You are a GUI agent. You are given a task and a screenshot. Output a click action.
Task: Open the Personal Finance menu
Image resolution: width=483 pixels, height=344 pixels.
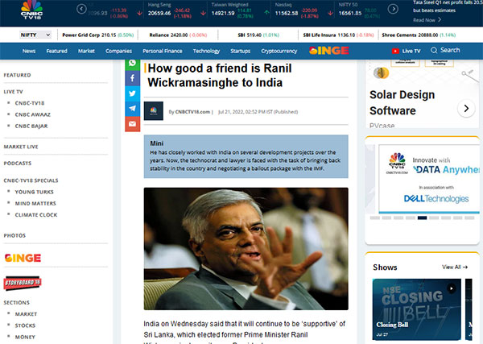163,51
